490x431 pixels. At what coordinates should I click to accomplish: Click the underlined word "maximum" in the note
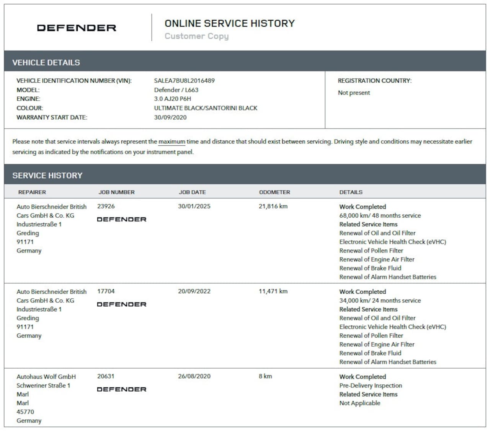[x=171, y=141]
